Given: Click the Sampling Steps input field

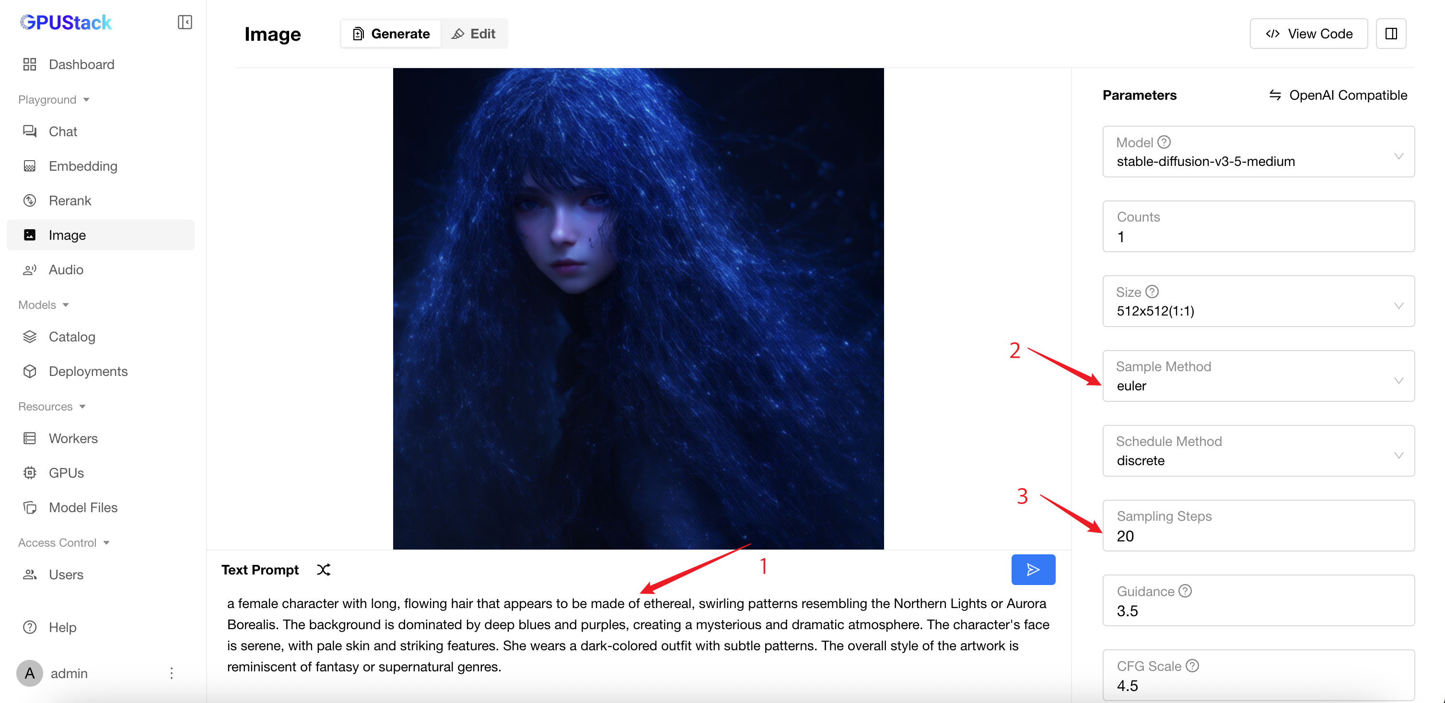Looking at the screenshot, I should click(1258, 525).
